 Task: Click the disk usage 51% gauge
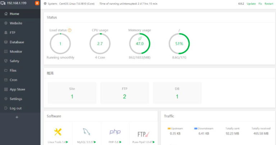pos(179,44)
